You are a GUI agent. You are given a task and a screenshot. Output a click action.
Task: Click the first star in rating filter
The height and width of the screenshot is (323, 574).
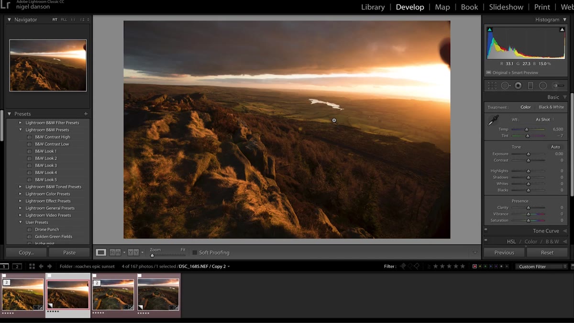point(435,266)
